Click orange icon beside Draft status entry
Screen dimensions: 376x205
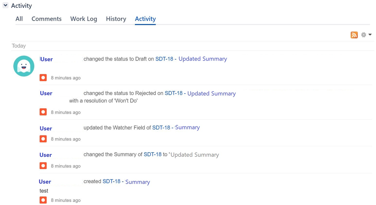coord(43,77)
